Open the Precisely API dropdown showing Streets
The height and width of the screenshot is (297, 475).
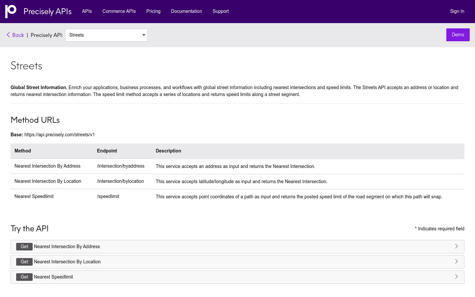point(106,35)
